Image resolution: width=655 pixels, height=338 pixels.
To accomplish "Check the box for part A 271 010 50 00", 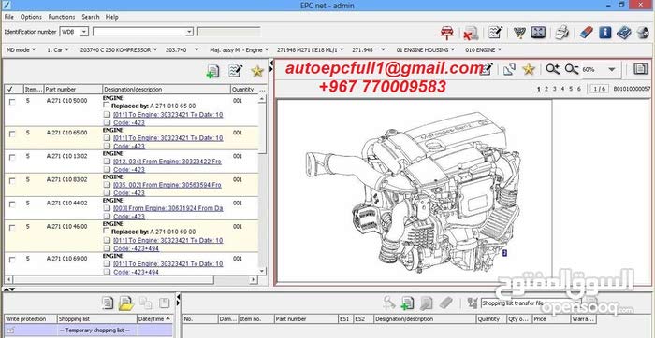I will 12,102.
